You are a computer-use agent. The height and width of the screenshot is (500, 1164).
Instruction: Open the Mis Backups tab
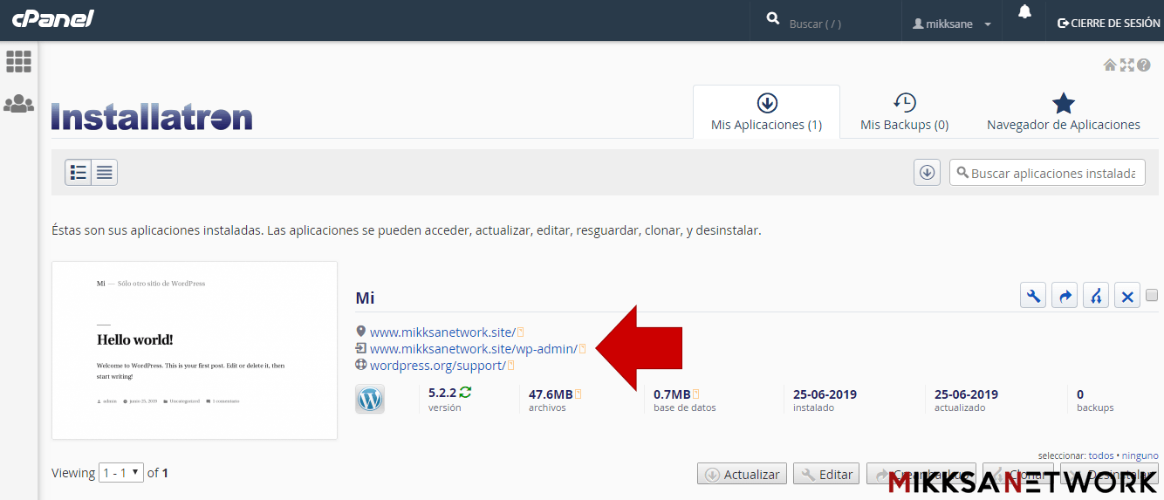tap(904, 112)
